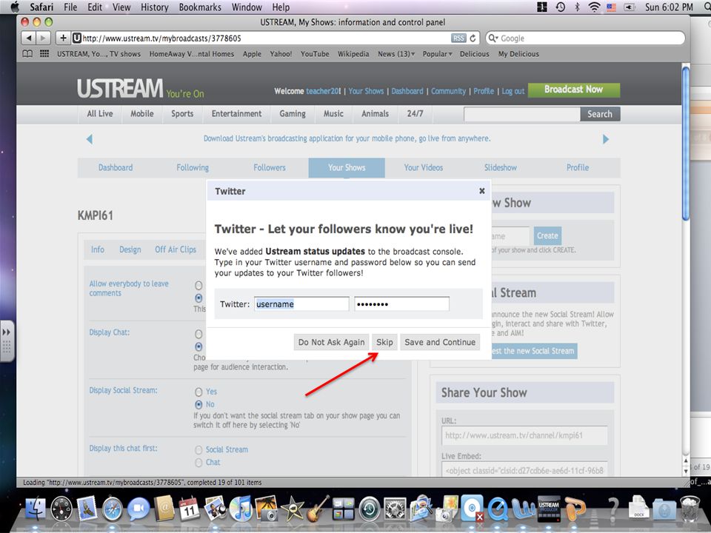Open the Gaming category
The width and height of the screenshot is (711, 533).
pyautogui.click(x=293, y=114)
